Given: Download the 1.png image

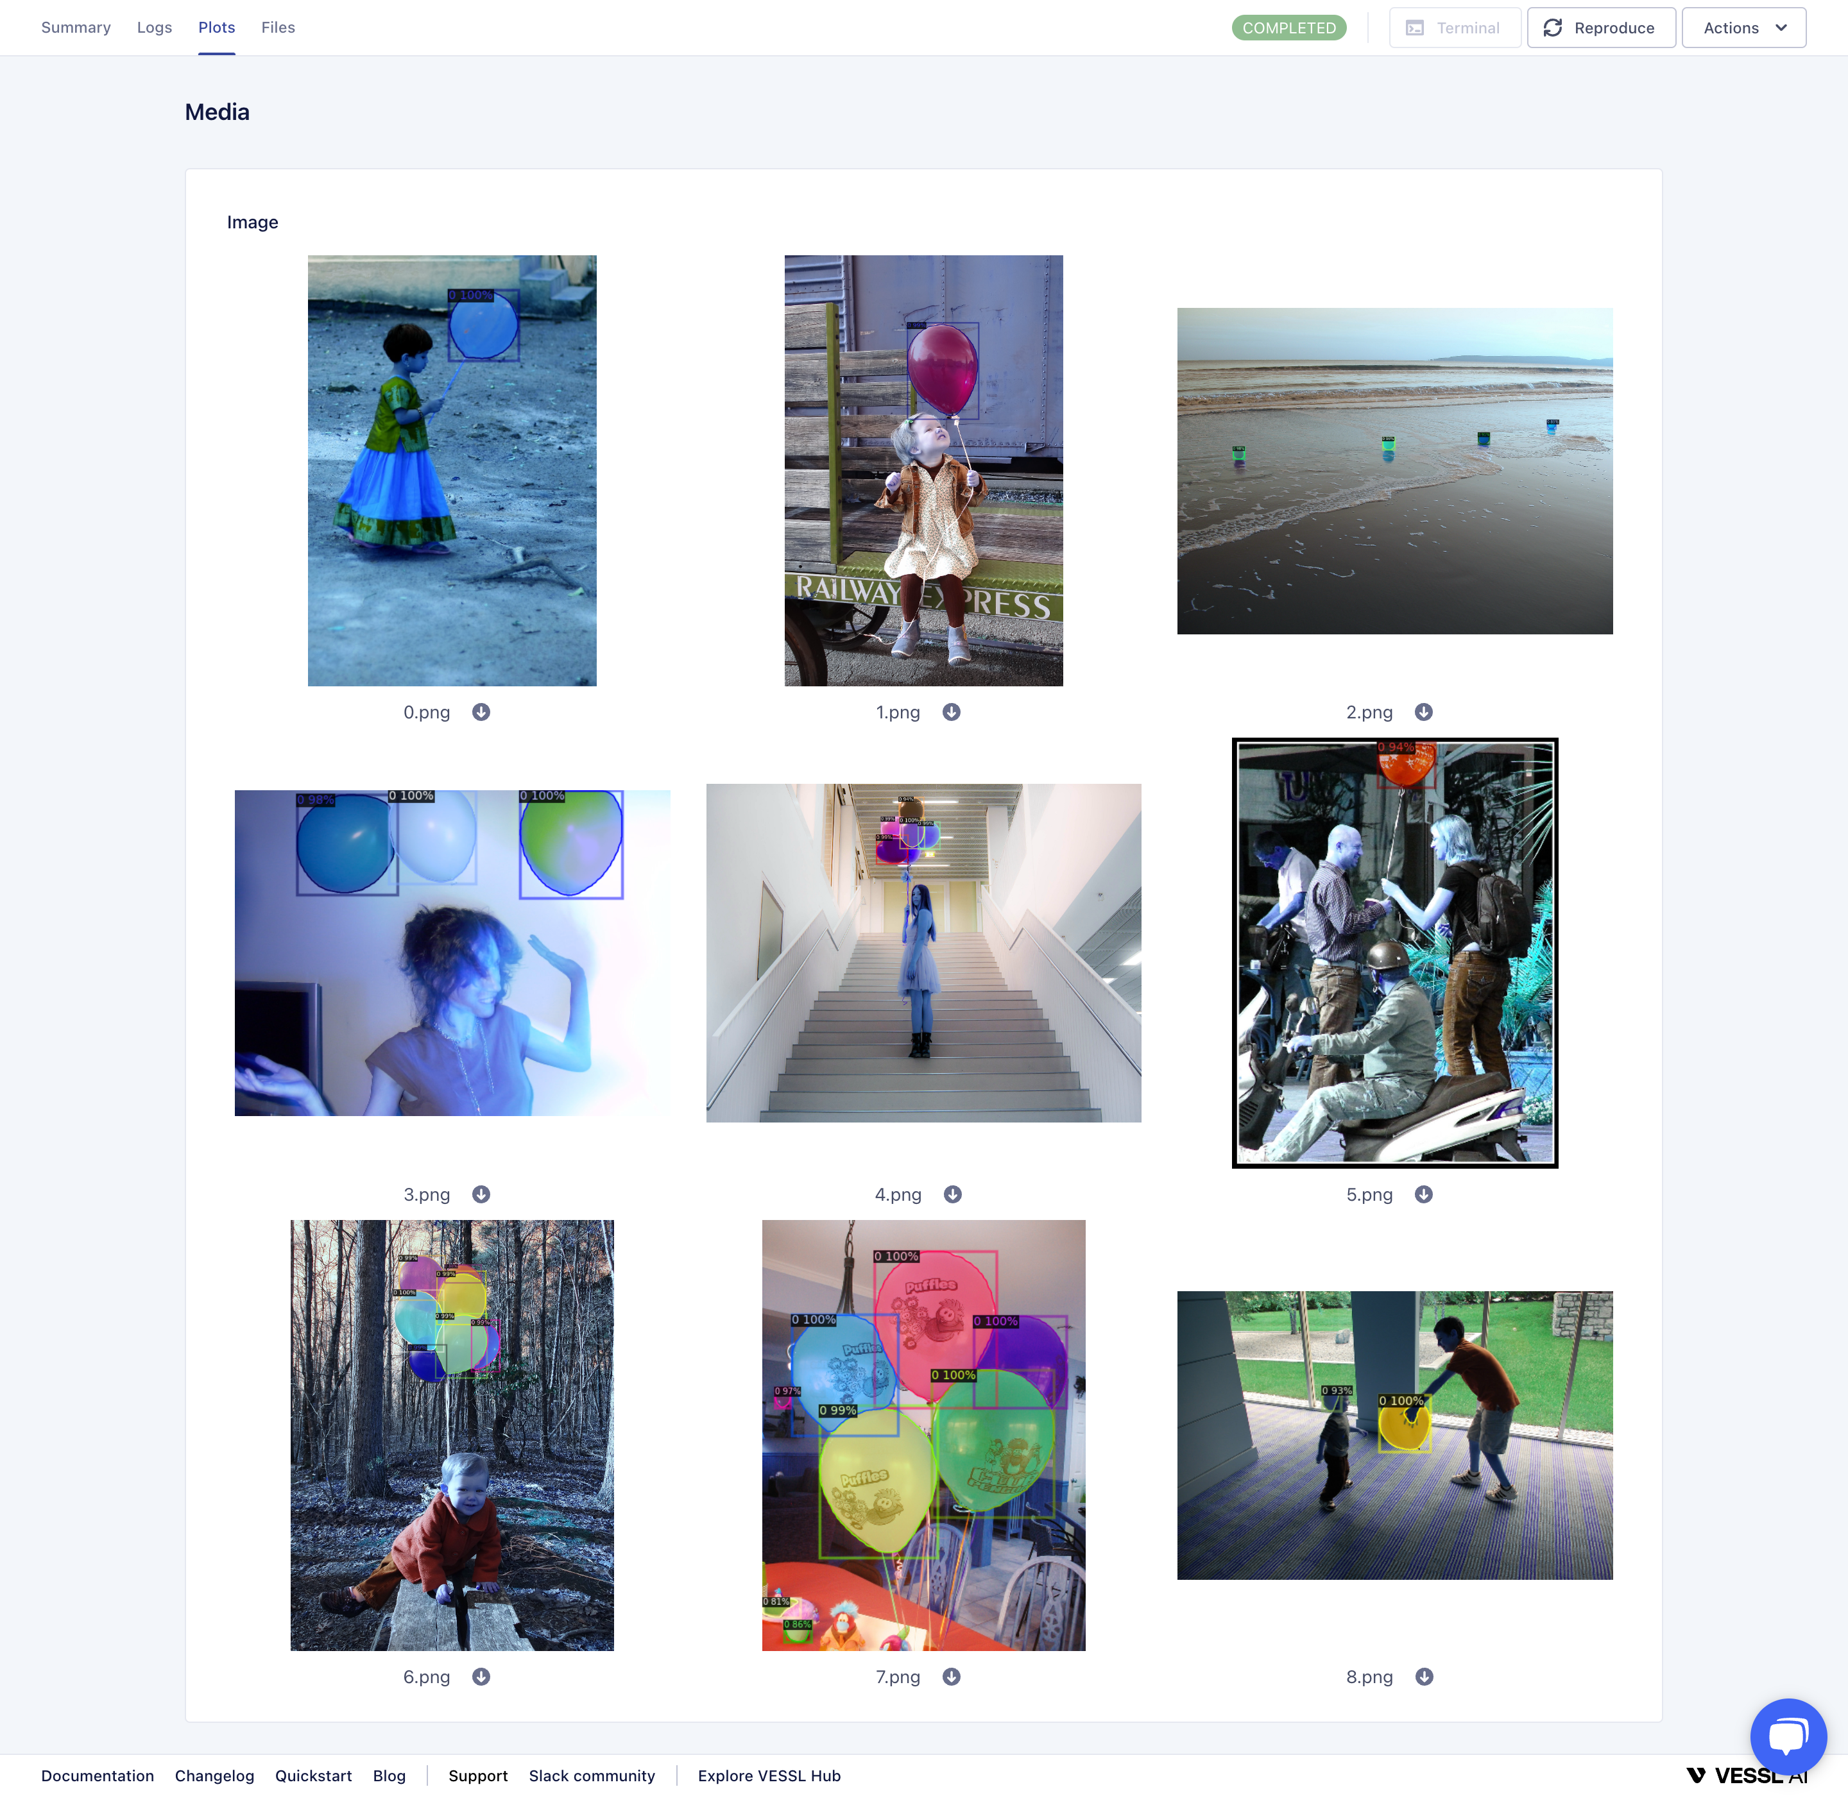Looking at the screenshot, I should [x=952, y=712].
